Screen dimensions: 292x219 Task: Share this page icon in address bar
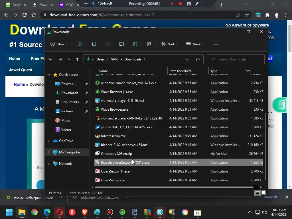pos(238,15)
